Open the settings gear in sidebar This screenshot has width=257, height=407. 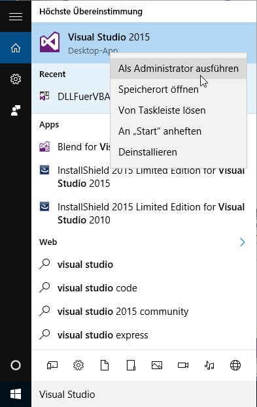tap(16, 79)
